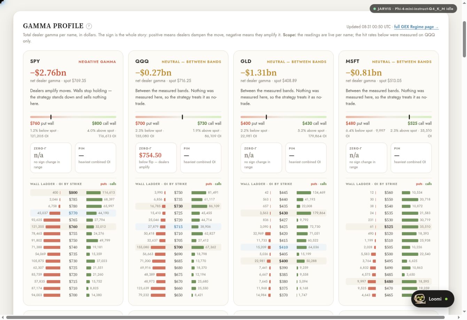467x320 pixels.
Task: Click the −$0.27bn net dealer gamma value
Action: 153,73
